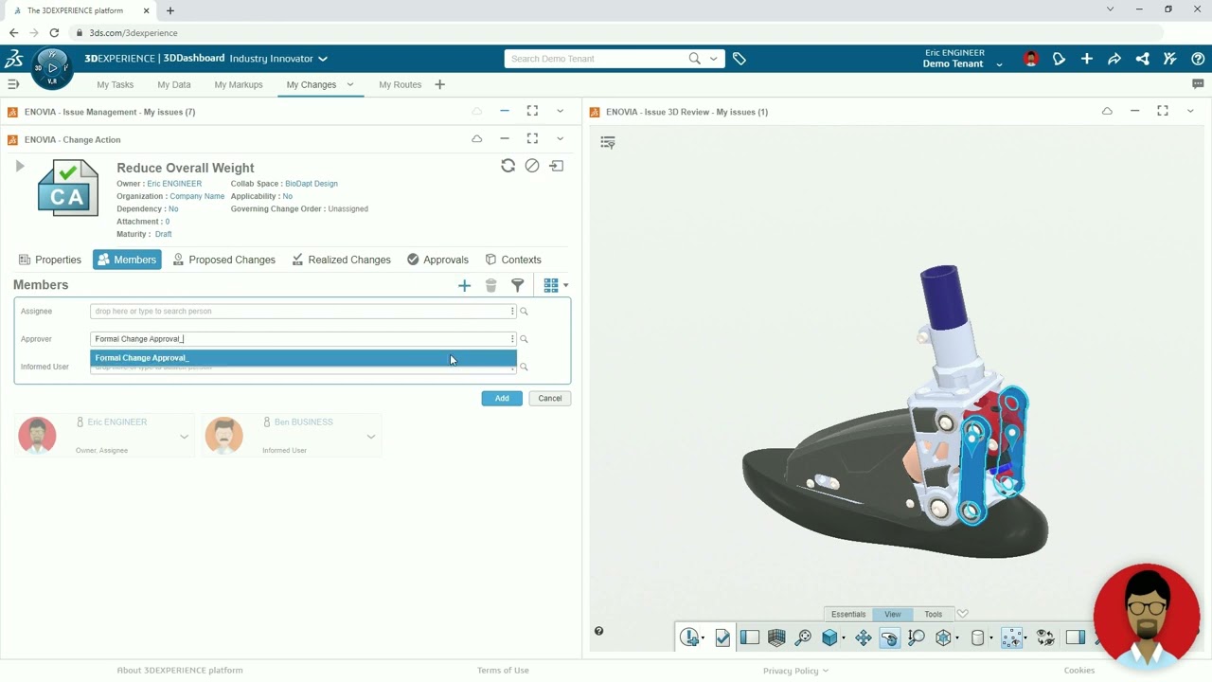
Task: Switch to the Tools toolbar tab
Action: [934, 614]
